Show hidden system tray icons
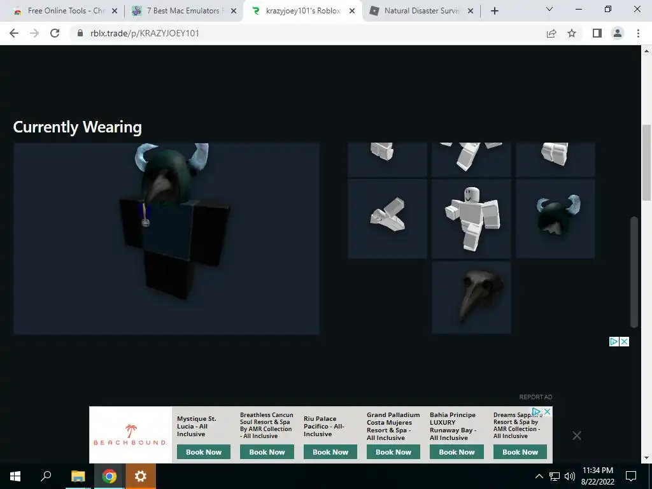The height and width of the screenshot is (489, 652). click(x=539, y=476)
